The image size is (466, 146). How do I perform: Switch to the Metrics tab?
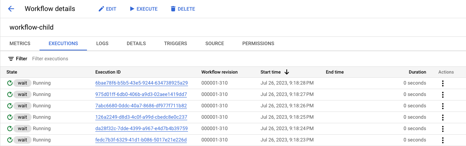tap(20, 44)
